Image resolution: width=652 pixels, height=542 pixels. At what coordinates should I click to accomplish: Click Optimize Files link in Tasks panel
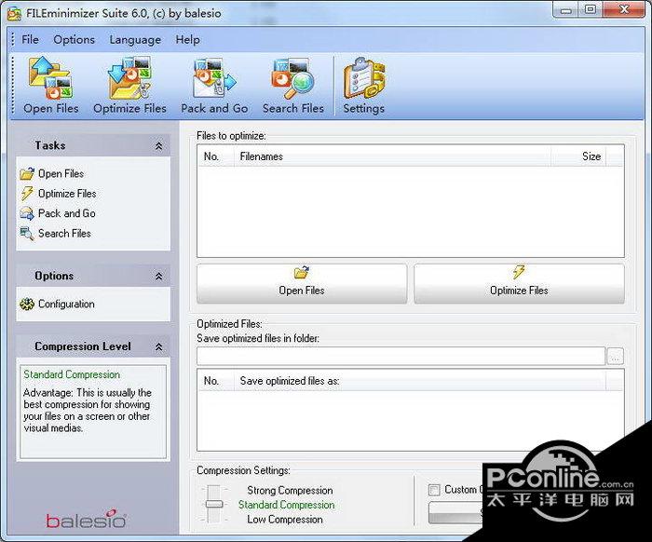point(67,194)
